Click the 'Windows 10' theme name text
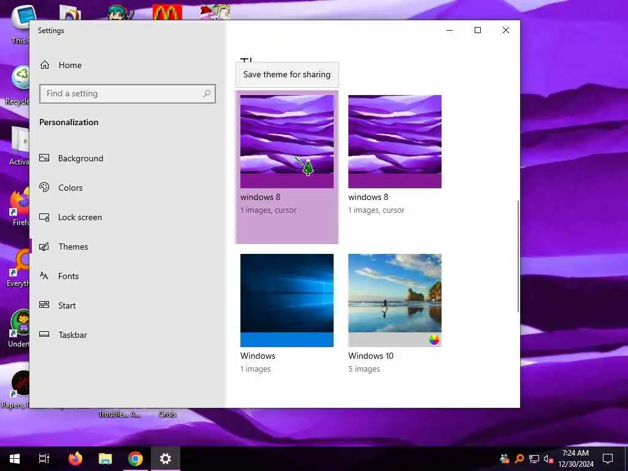This screenshot has height=471, width=628. pyautogui.click(x=371, y=356)
